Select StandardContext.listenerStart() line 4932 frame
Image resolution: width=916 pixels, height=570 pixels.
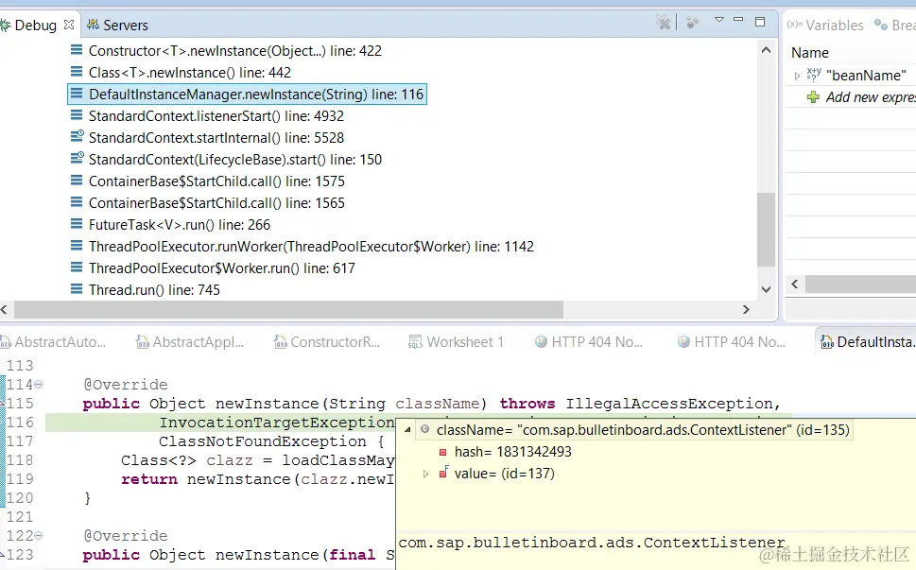click(216, 116)
